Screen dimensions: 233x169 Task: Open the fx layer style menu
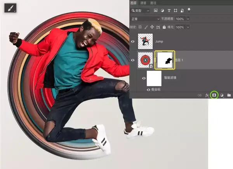207,95
